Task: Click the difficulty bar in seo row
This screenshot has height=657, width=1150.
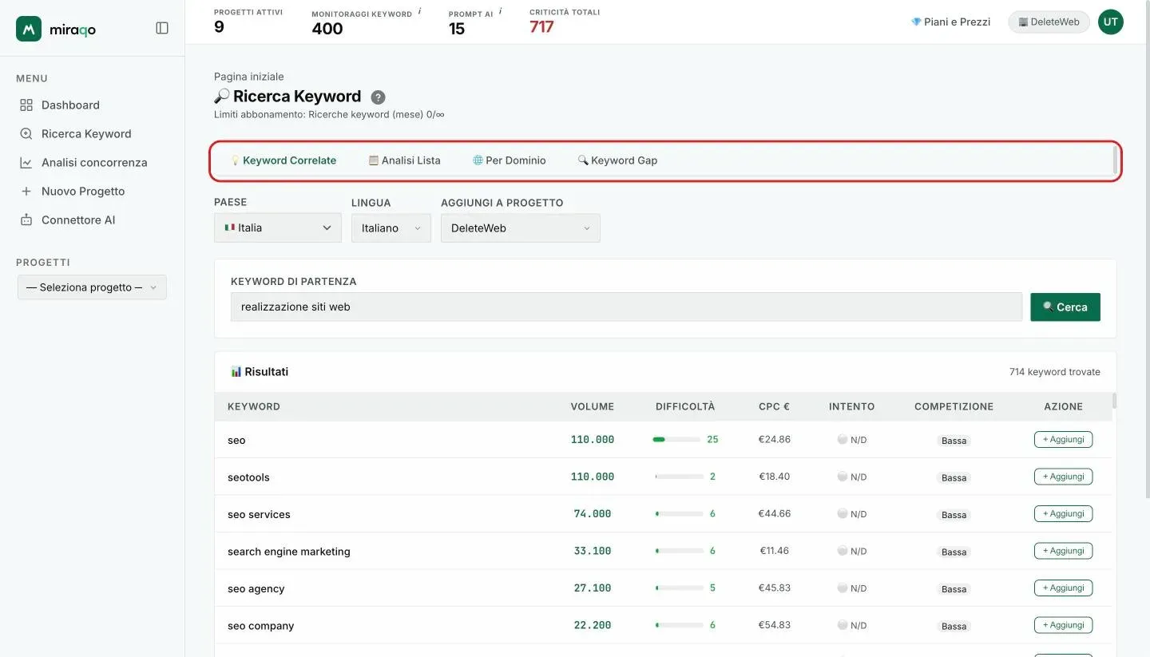Action: 676,440
